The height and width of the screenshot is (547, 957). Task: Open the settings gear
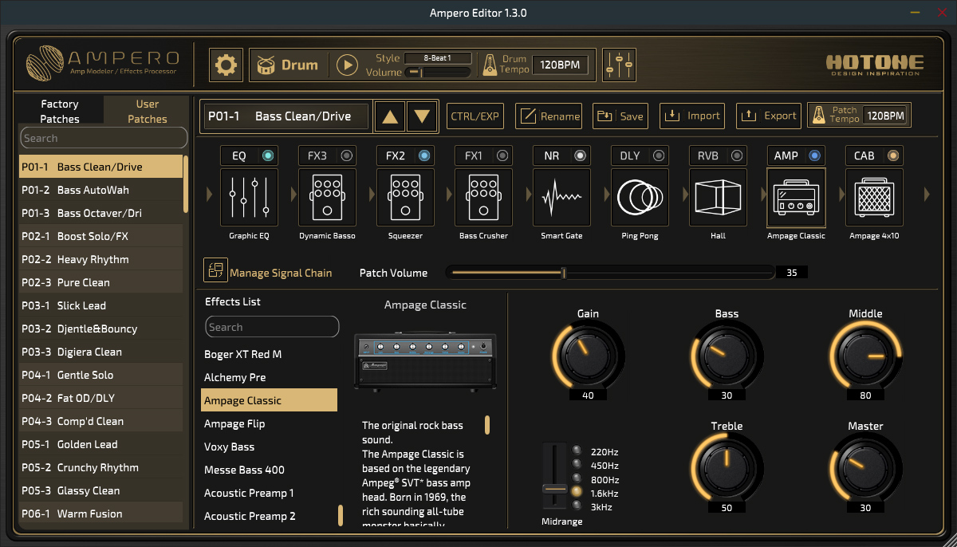[226, 65]
